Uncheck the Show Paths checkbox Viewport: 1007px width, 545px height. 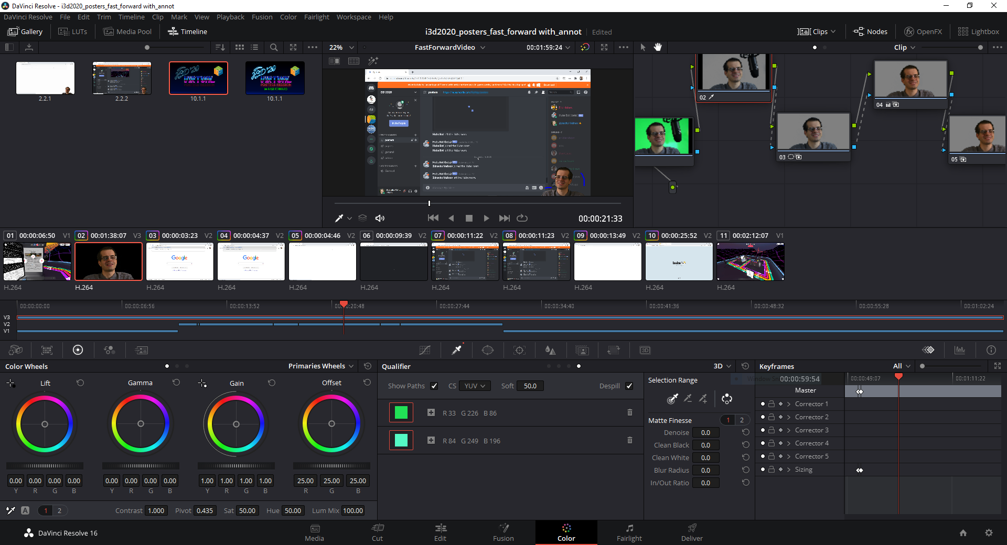434,386
